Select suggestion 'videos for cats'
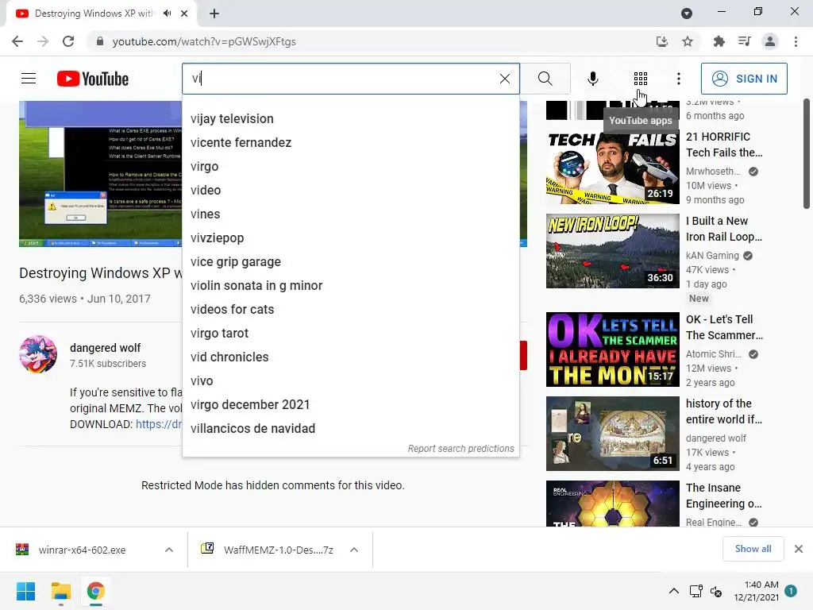 [350, 310]
